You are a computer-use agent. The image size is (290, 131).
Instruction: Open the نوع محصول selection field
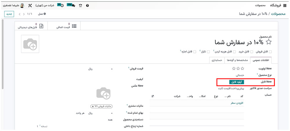238,75
